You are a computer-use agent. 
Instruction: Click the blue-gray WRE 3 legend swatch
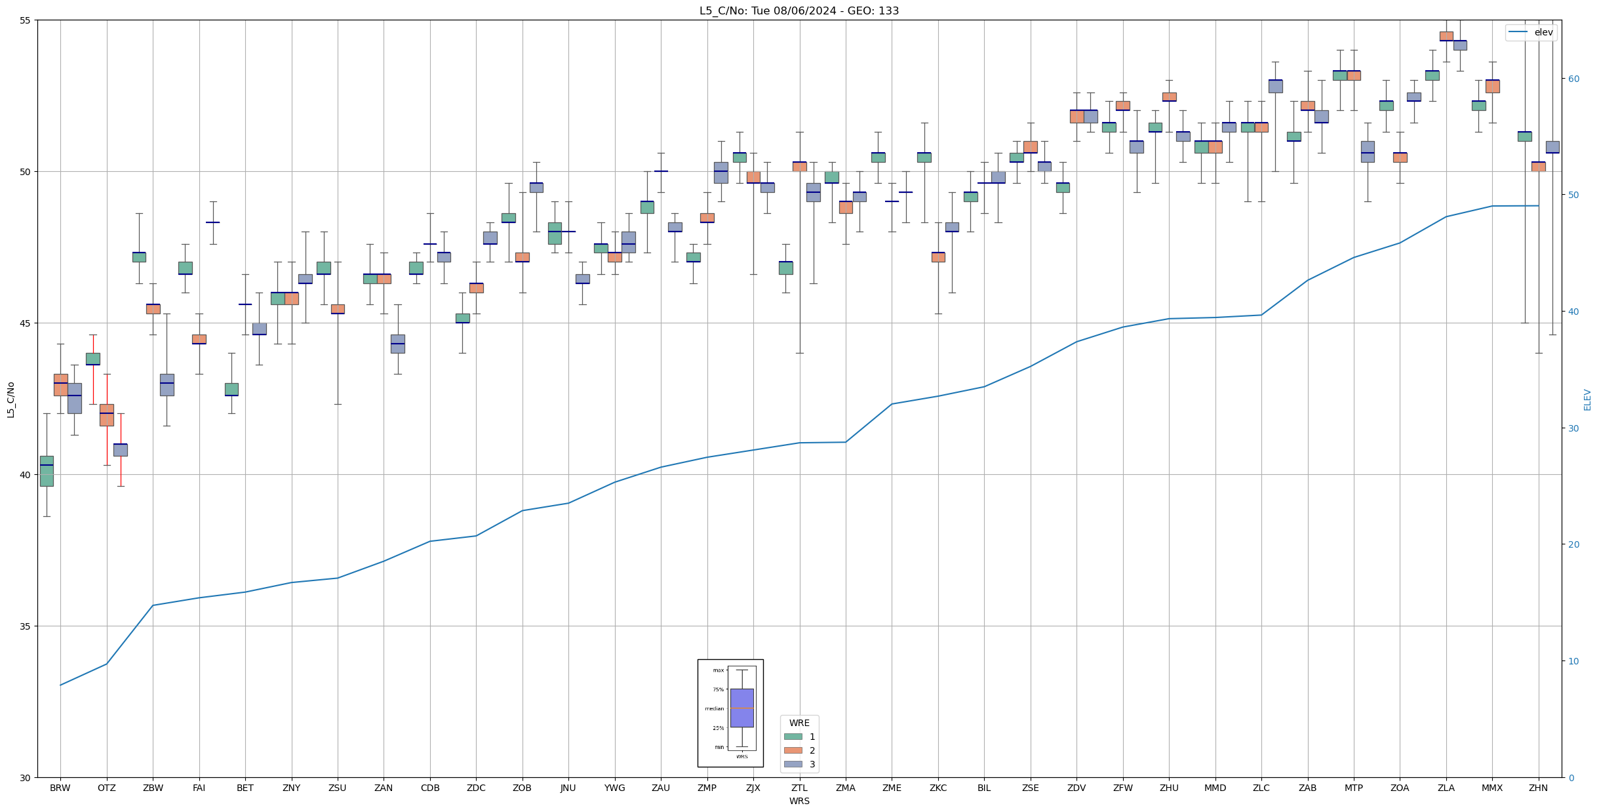pos(793,764)
